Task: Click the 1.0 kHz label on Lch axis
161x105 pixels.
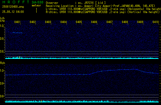Action: (2, 26)
